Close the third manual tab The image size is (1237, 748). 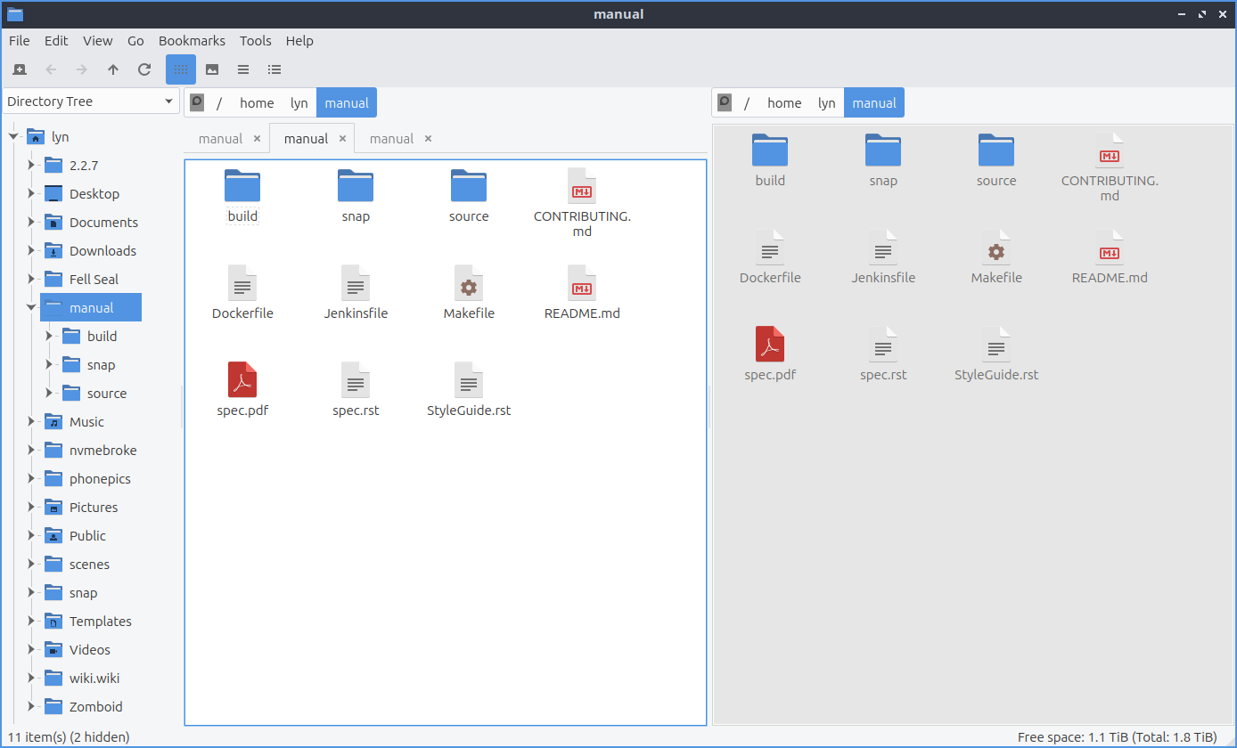point(428,139)
